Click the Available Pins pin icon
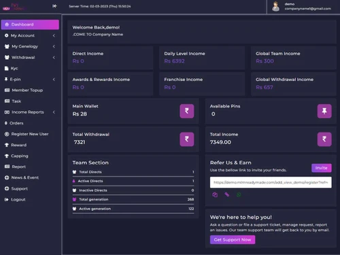Viewport: 340px width, 255px height. pos(324,111)
